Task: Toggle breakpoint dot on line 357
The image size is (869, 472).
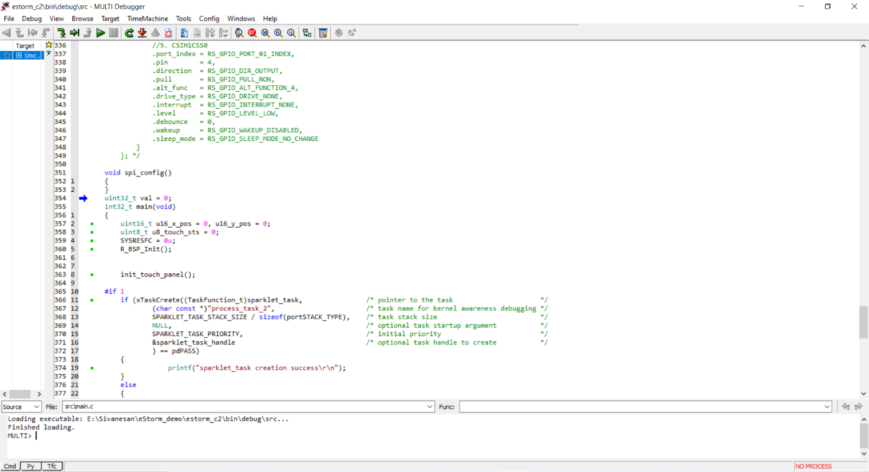Action: tap(92, 224)
